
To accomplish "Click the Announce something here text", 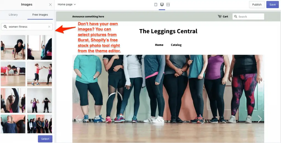I will [88, 16].
